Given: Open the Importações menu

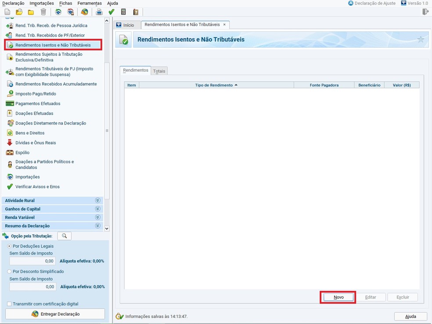Looking at the screenshot, I should click(x=42, y=4).
